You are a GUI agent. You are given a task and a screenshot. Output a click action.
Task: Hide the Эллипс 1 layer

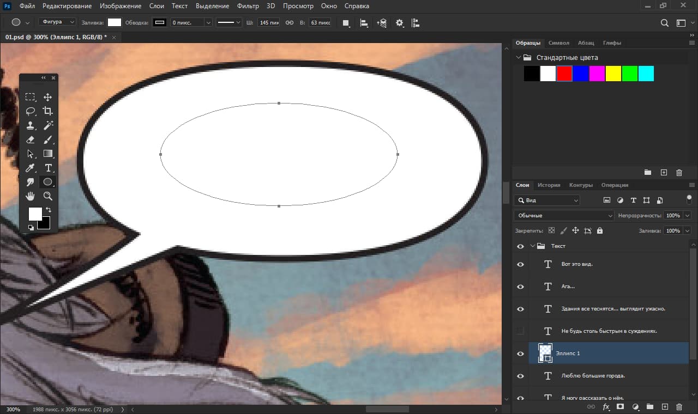point(520,353)
